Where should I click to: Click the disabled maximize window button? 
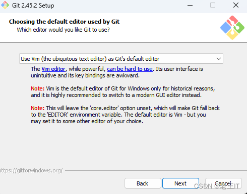[213, 5]
